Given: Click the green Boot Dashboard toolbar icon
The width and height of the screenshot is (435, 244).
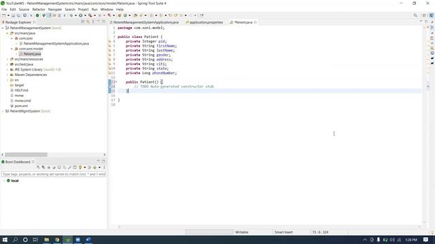Looking at the screenshot, I should coord(37,16).
